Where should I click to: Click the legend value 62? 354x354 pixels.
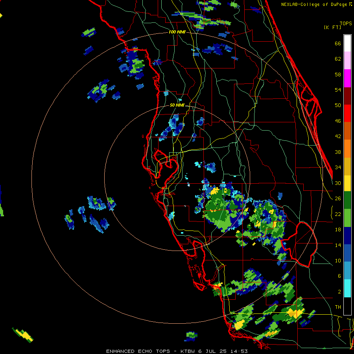click(338, 59)
